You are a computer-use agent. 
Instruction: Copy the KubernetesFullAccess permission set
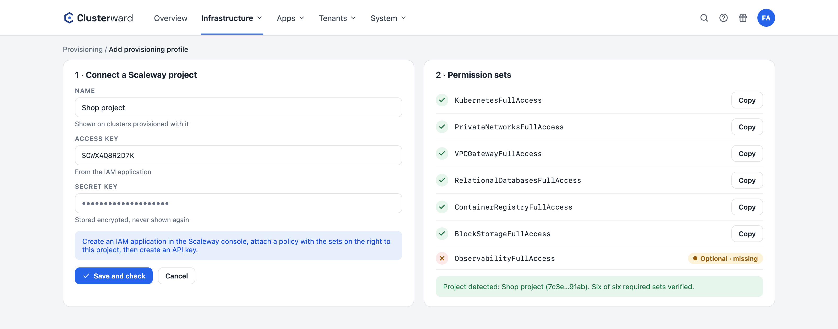[747, 100]
